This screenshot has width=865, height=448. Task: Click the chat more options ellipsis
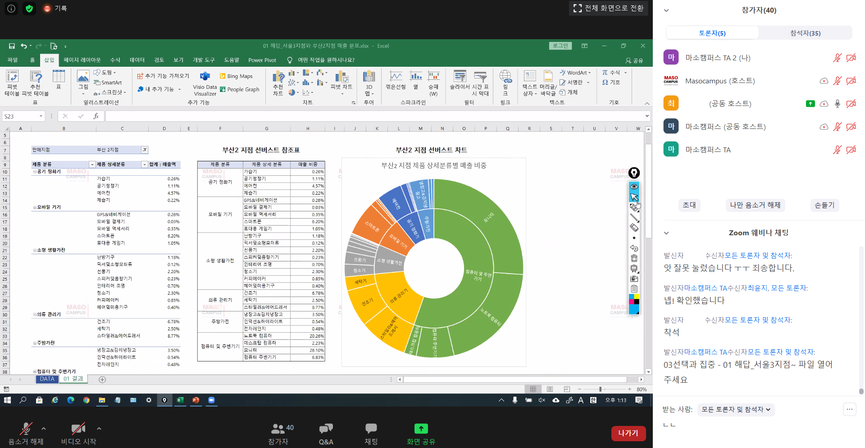coord(849,409)
